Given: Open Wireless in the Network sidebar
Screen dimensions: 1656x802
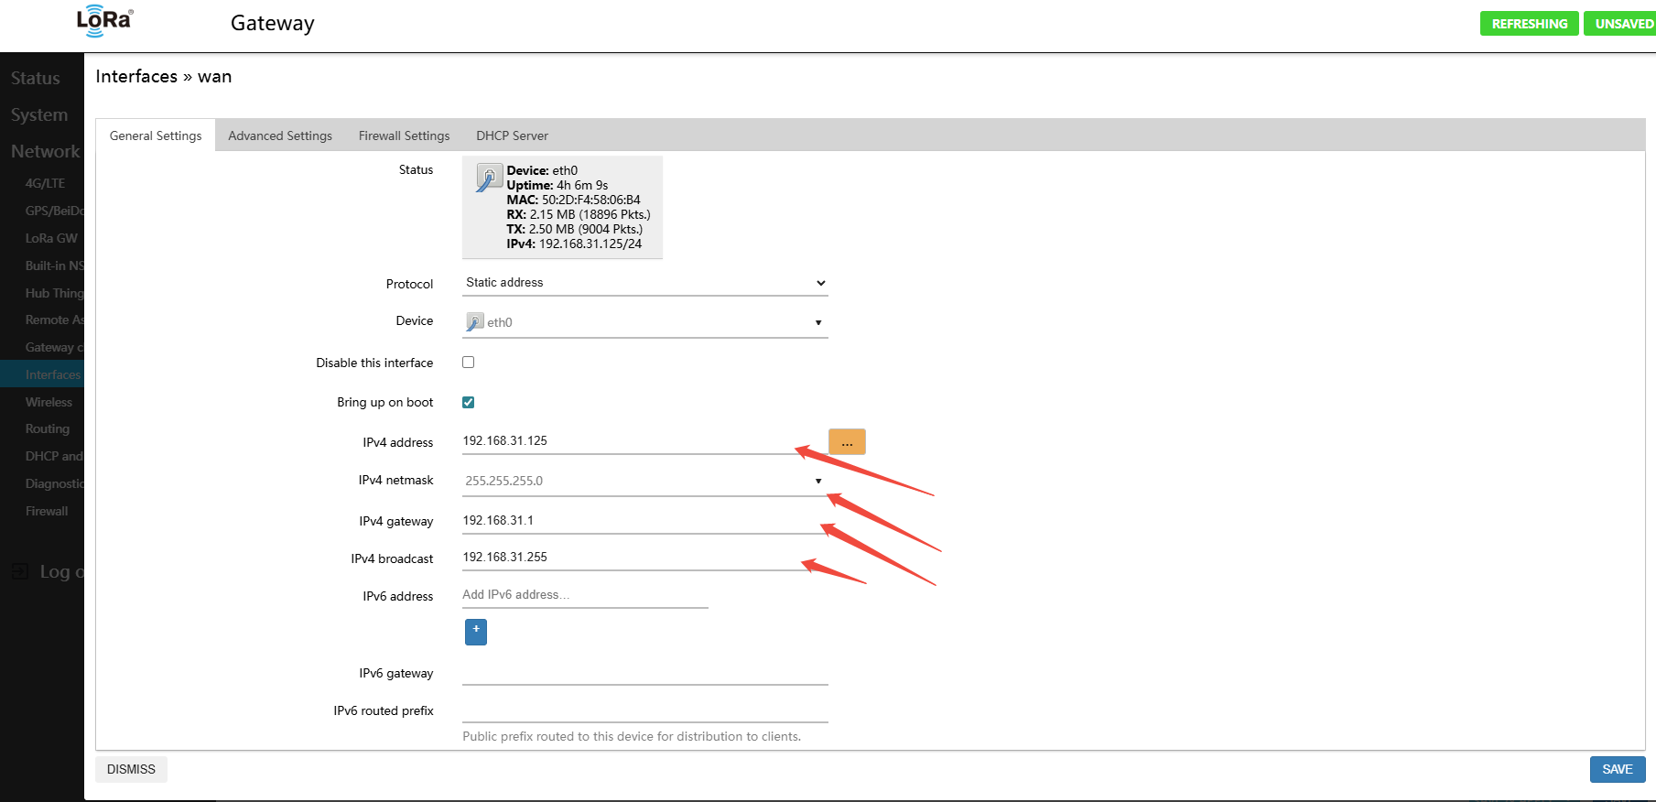Looking at the screenshot, I should coord(49,402).
